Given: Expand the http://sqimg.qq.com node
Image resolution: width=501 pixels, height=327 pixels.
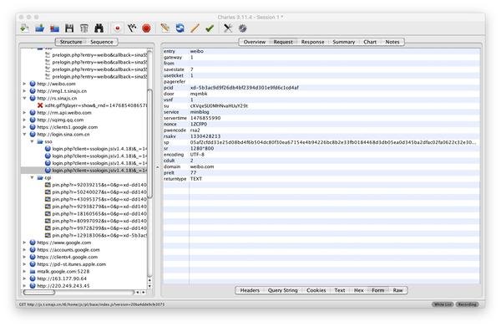Looking at the screenshot, I should [24, 120].
